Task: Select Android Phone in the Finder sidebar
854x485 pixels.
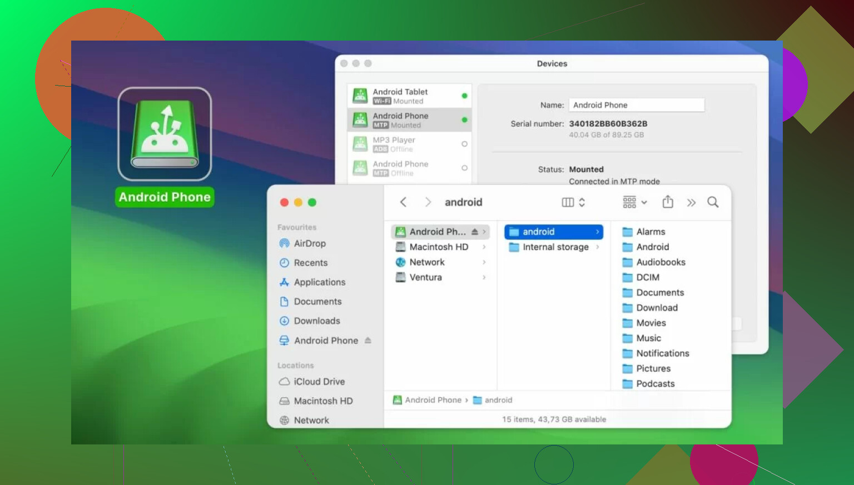Action: pos(325,341)
